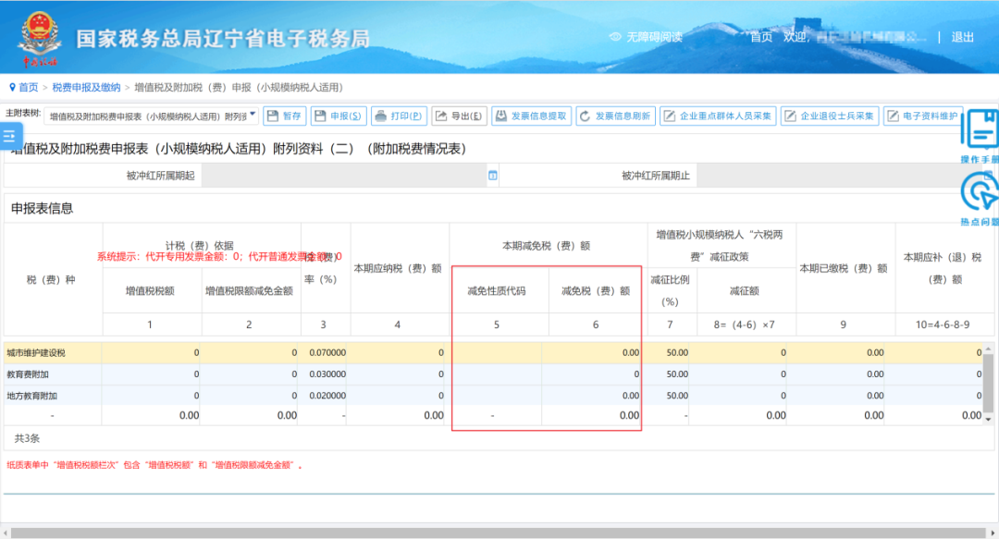Open the 操作手册 manual icon
Image resolution: width=999 pixels, height=539 pixels.
980,136
